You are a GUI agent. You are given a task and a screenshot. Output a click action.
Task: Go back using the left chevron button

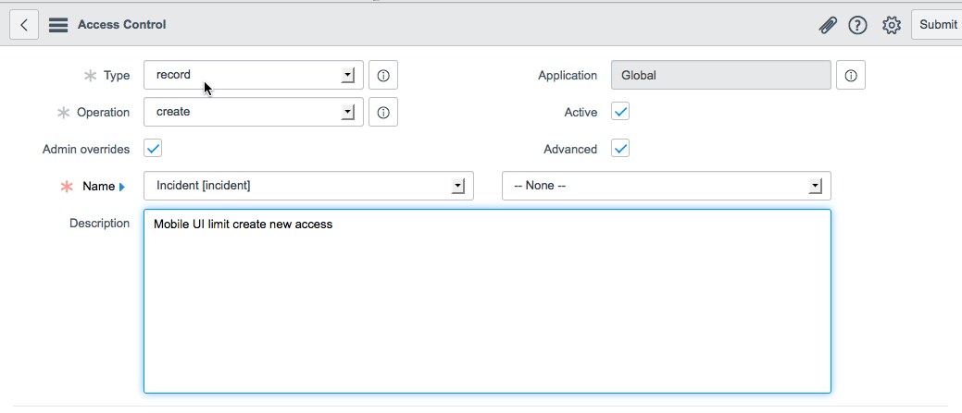pyautogui.click(x=24, y=24)
